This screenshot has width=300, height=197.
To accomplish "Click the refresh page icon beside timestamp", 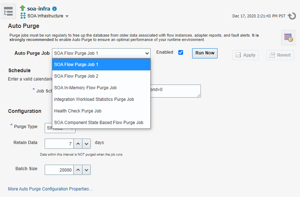I will [x=292, y=16].
